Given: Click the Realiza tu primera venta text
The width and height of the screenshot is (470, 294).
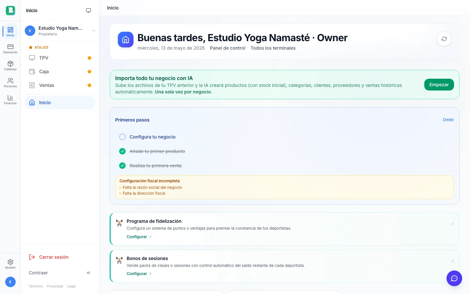Looking at the screenshot, I should pos(155,166).
